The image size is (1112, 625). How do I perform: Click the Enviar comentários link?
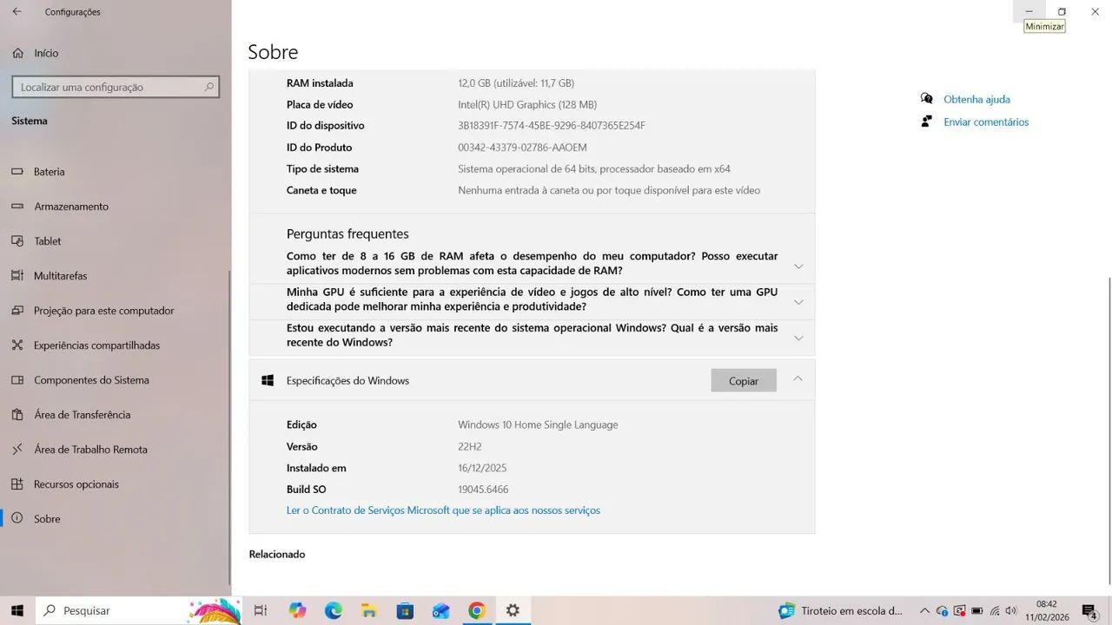[985, 122]
